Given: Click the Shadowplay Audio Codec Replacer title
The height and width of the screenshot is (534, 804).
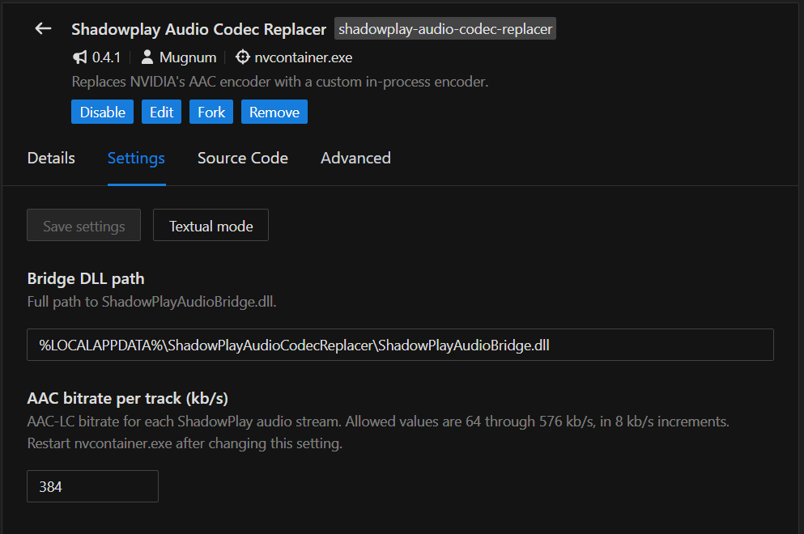Looking at the screenshot, I should click(x=198, y=29).
